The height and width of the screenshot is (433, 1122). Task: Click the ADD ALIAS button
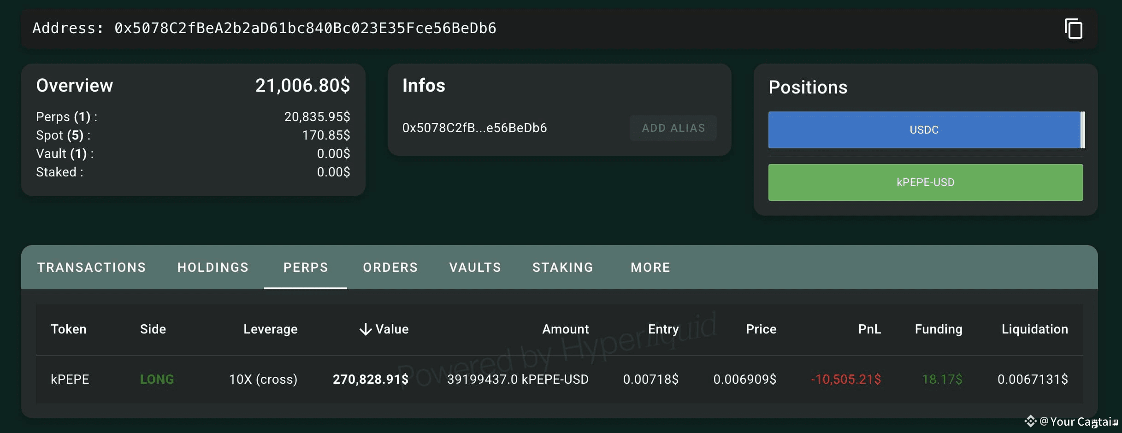click(x=673, y=128)
